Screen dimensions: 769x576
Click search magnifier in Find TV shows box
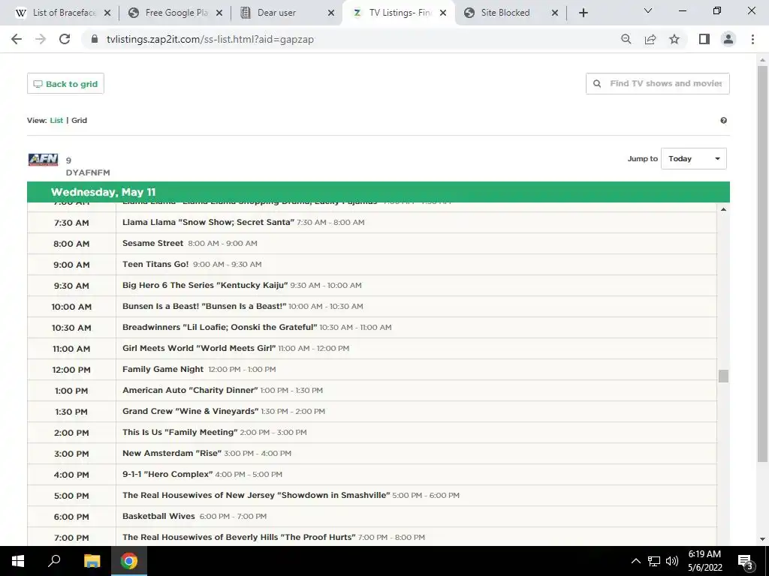tap(597, 84)
